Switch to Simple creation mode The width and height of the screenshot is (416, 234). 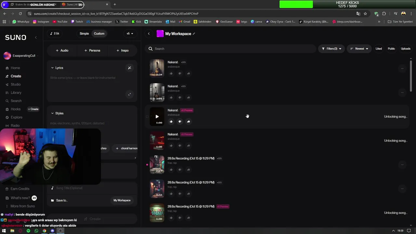click(x=84, y=33)
